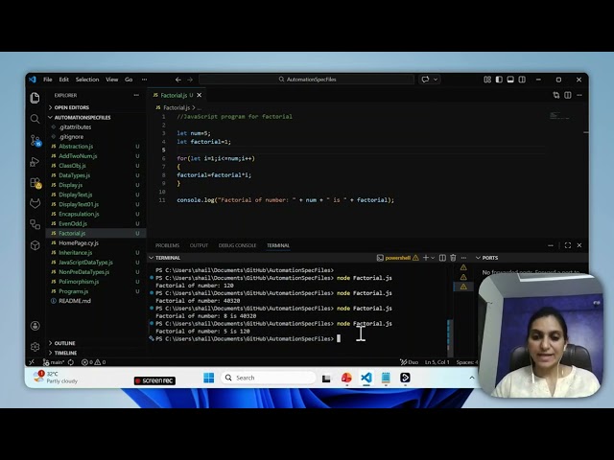614x460 pixels.
Task: Open Explorer Views and More Actions ellipsis
Action: click(x=136, y=95)
